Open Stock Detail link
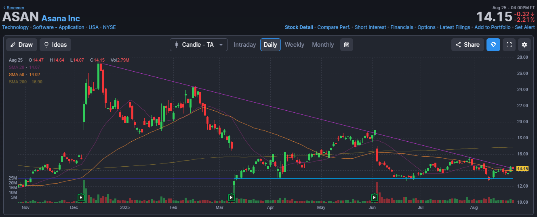Viewport: 537px width, 217px height. point(299,27)
